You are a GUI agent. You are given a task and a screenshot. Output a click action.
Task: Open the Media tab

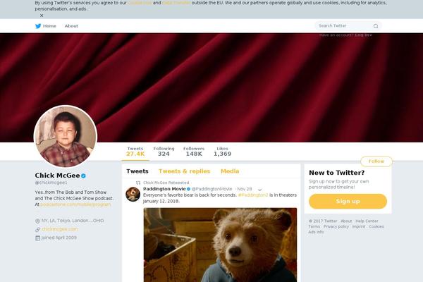coord(230,171)
